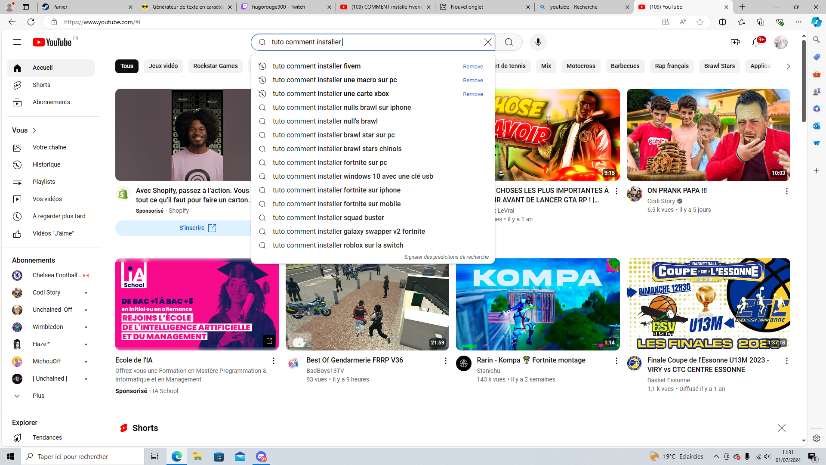Dismiss the Shorts shelf with X
This screenshot has width=826, height=465.
click(x=781, y=428)
